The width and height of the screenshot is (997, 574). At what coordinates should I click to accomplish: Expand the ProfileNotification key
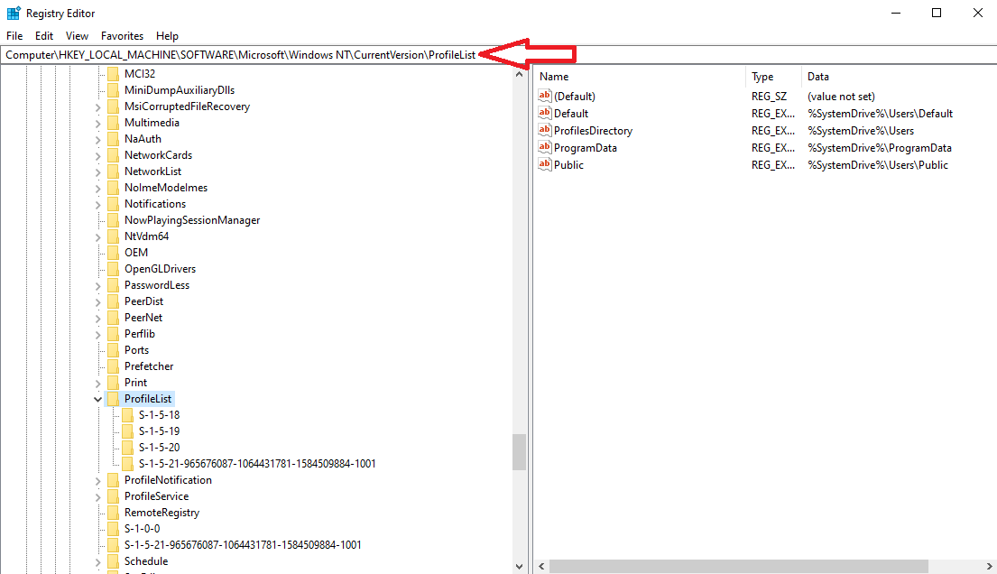[98, 480]
